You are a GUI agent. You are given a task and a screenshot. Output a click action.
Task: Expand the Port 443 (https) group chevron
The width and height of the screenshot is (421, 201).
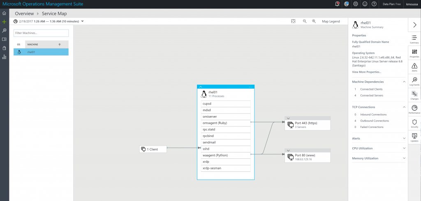[288, 118]
